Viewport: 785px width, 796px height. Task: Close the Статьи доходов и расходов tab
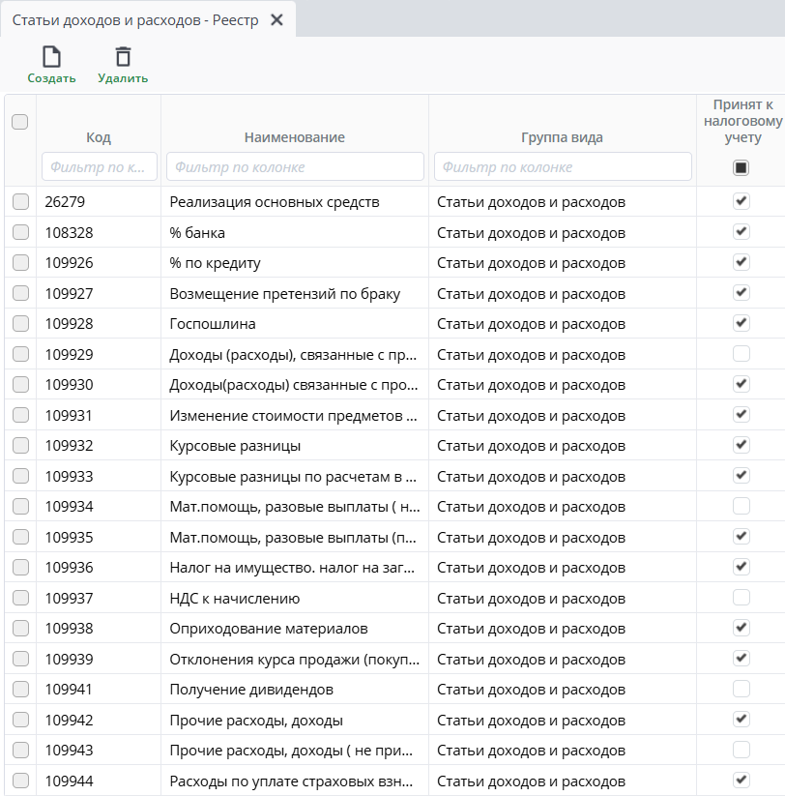tap(276, 20)
